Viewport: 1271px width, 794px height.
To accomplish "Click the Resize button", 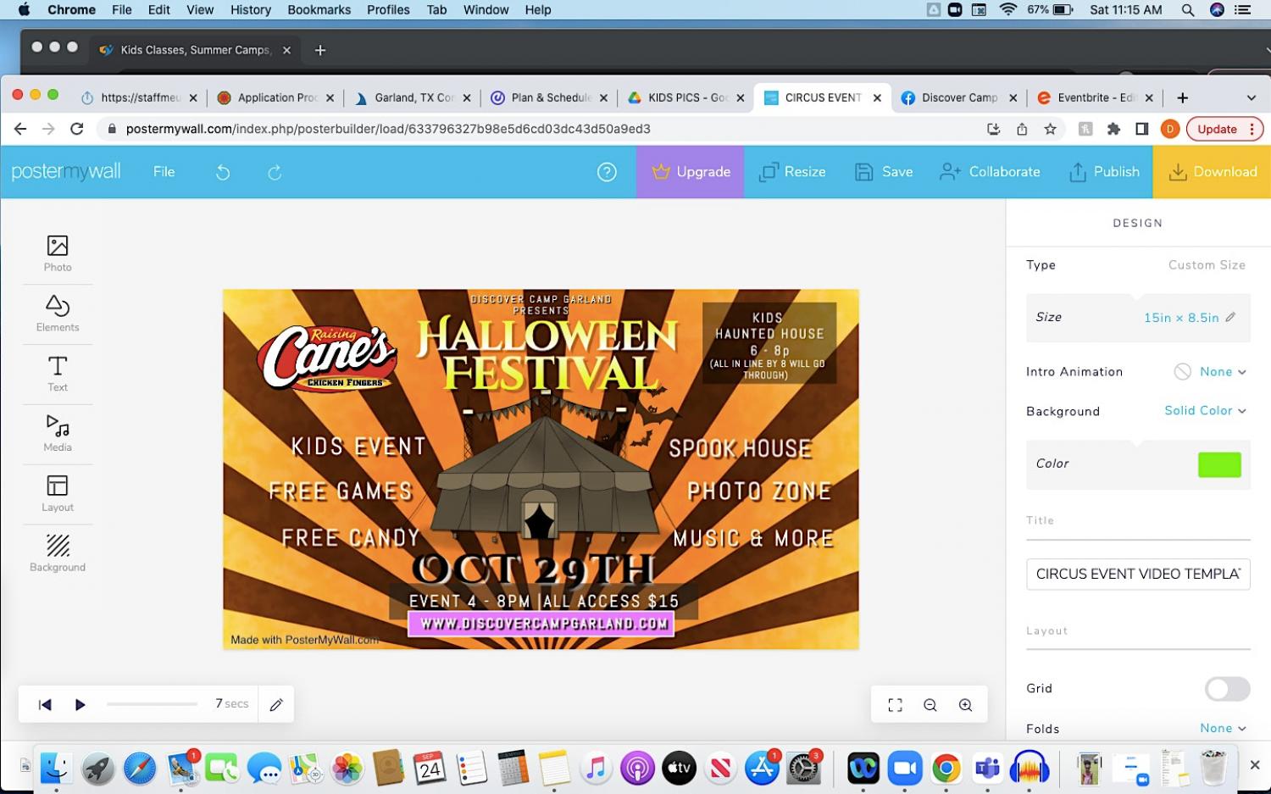I will (792, 172).
